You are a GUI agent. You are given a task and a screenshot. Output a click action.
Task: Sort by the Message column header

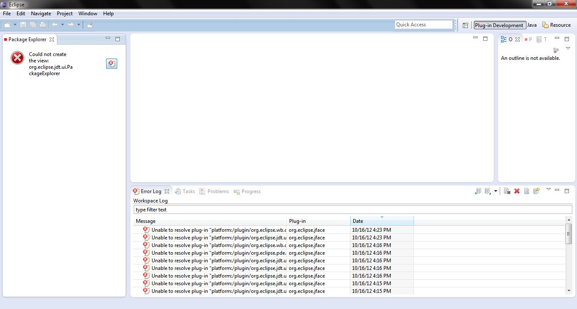tap(210, 221)
